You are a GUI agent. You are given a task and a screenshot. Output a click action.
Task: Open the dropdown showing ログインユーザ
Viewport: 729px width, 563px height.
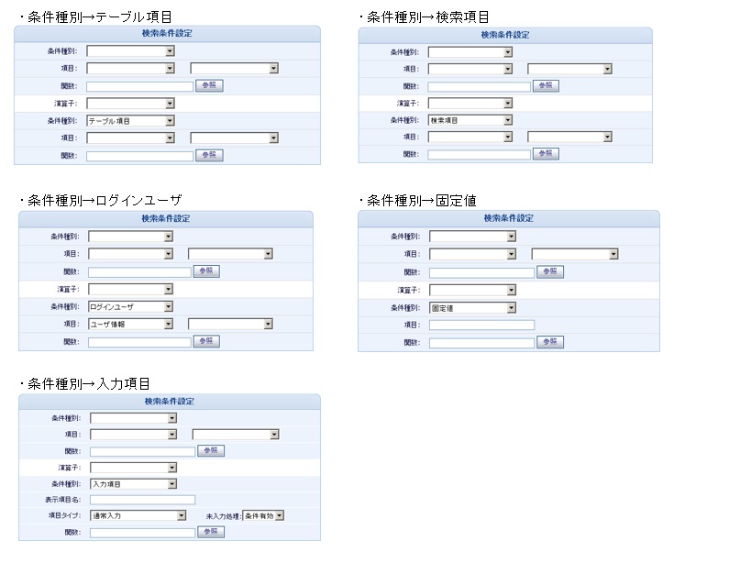point(130,306)
